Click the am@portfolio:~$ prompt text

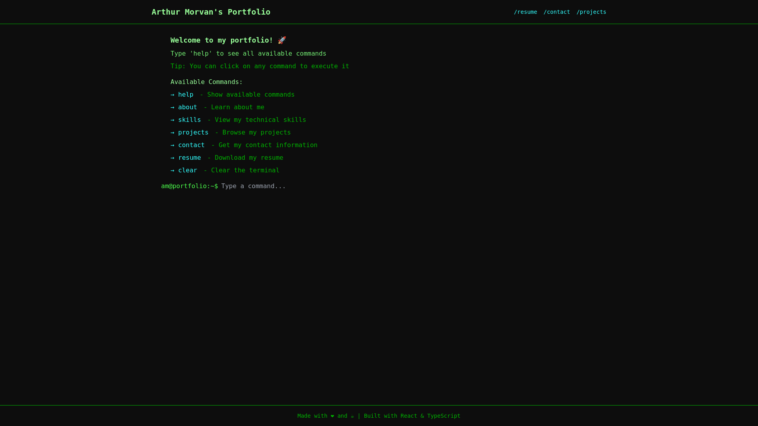pyautogui.click(x=189, y=186)
